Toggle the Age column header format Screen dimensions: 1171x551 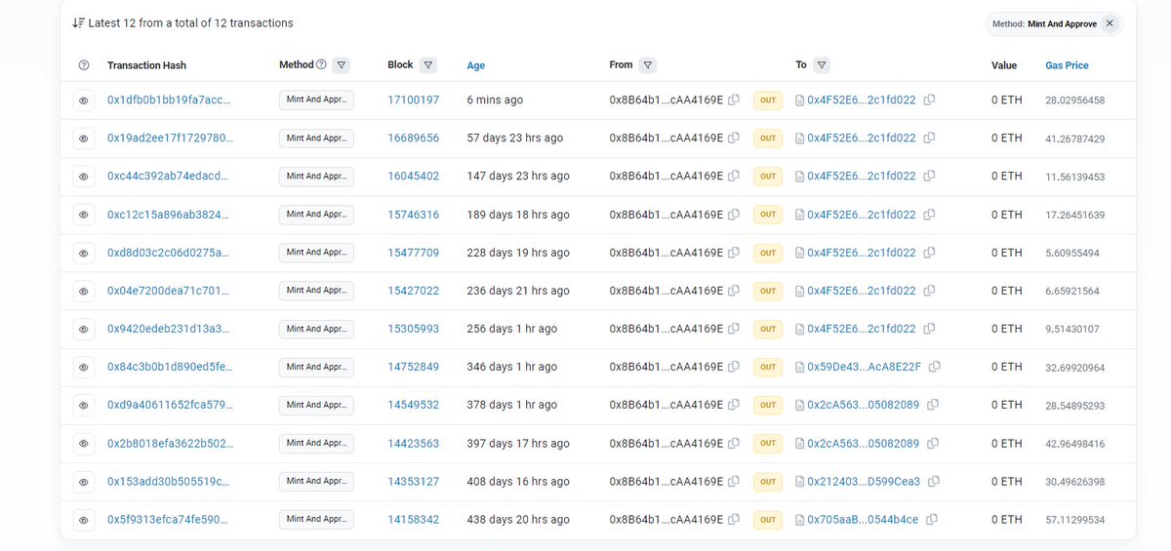pos(476,65)
